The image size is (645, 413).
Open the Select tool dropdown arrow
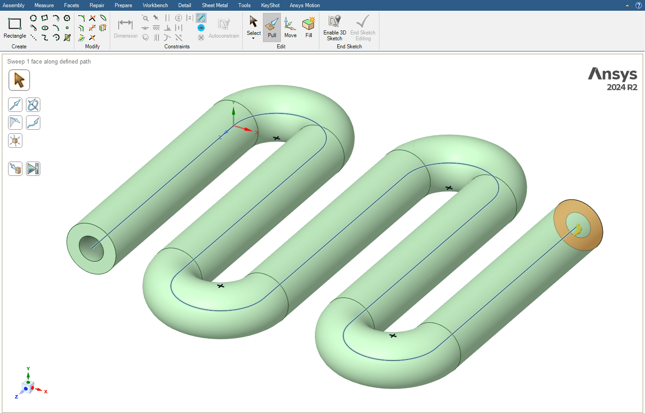pos(254,38)
